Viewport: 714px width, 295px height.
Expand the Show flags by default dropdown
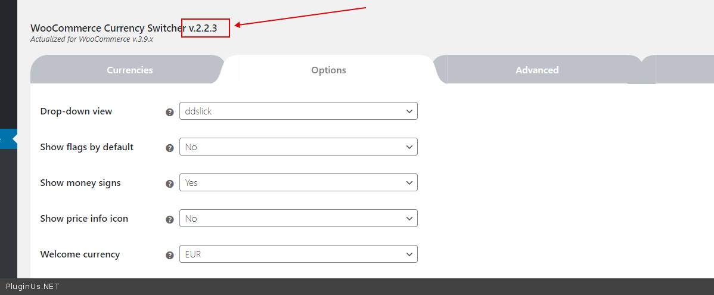tap(298, 147)
